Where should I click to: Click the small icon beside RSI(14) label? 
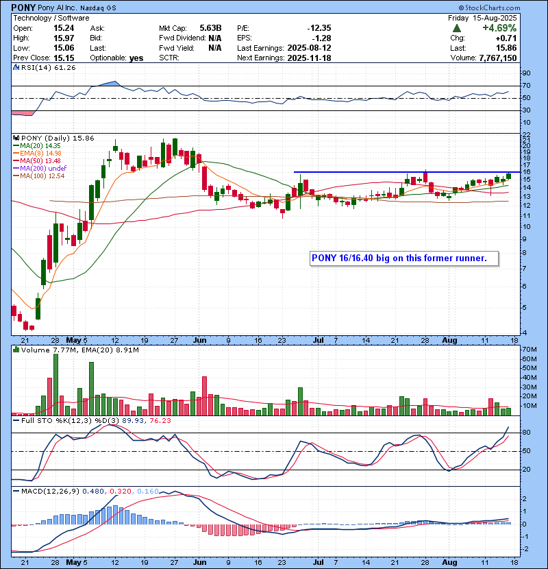16,67
